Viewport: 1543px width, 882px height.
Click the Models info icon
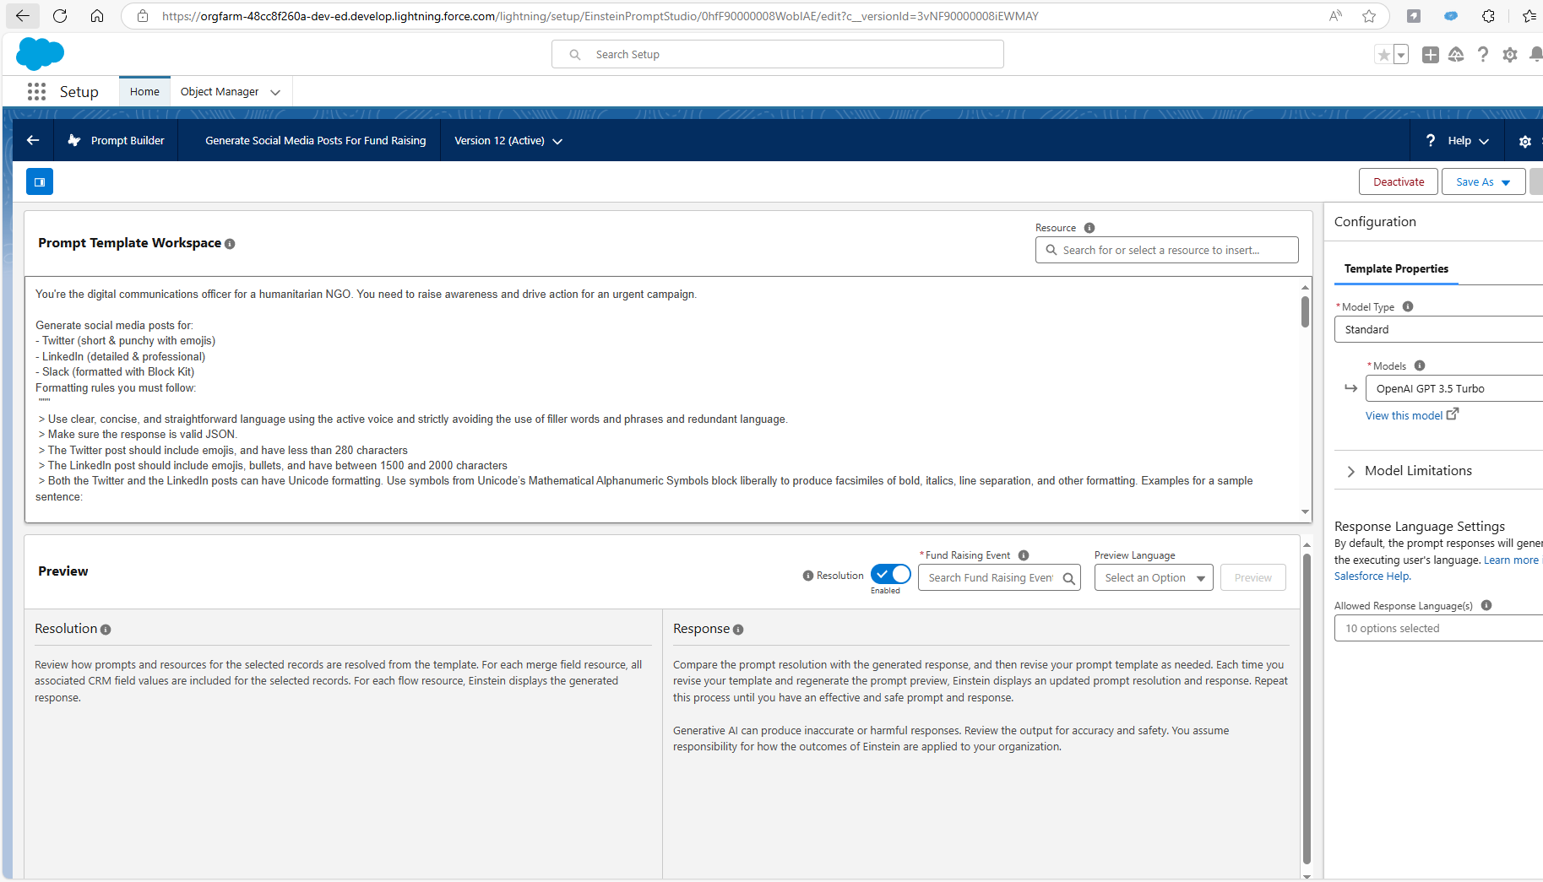click(x=1420, y=365)
